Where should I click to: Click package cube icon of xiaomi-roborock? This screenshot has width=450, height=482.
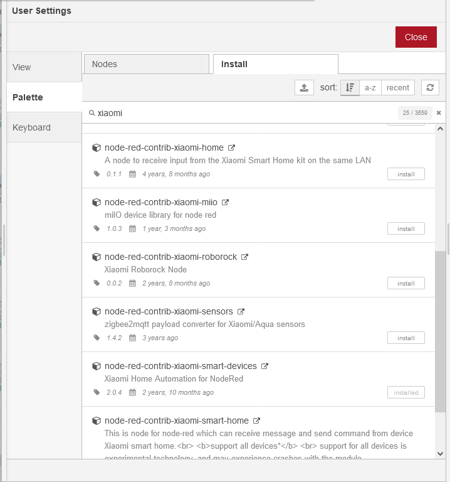coord(97,257)
